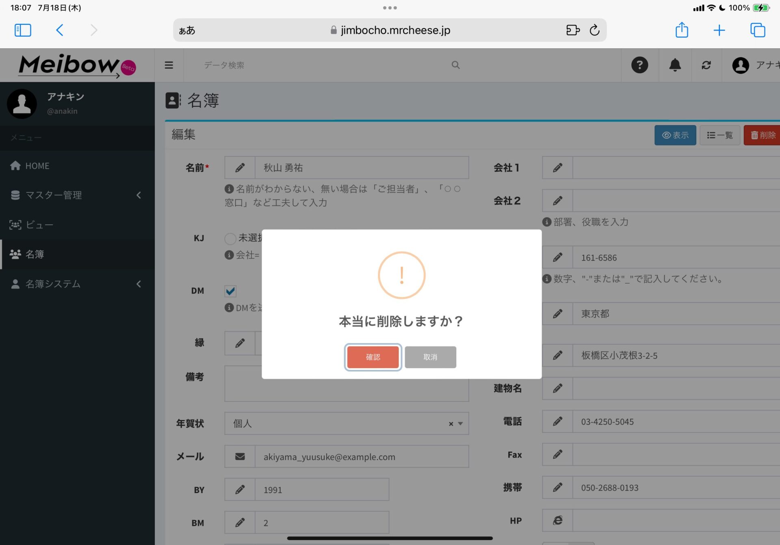Select 名簿 in the sidebar
The height and width of the screenshot is (545, 780).
click(x=77, y=254)
